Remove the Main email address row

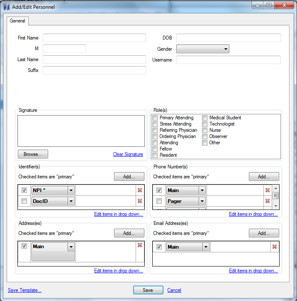point(274,247)
